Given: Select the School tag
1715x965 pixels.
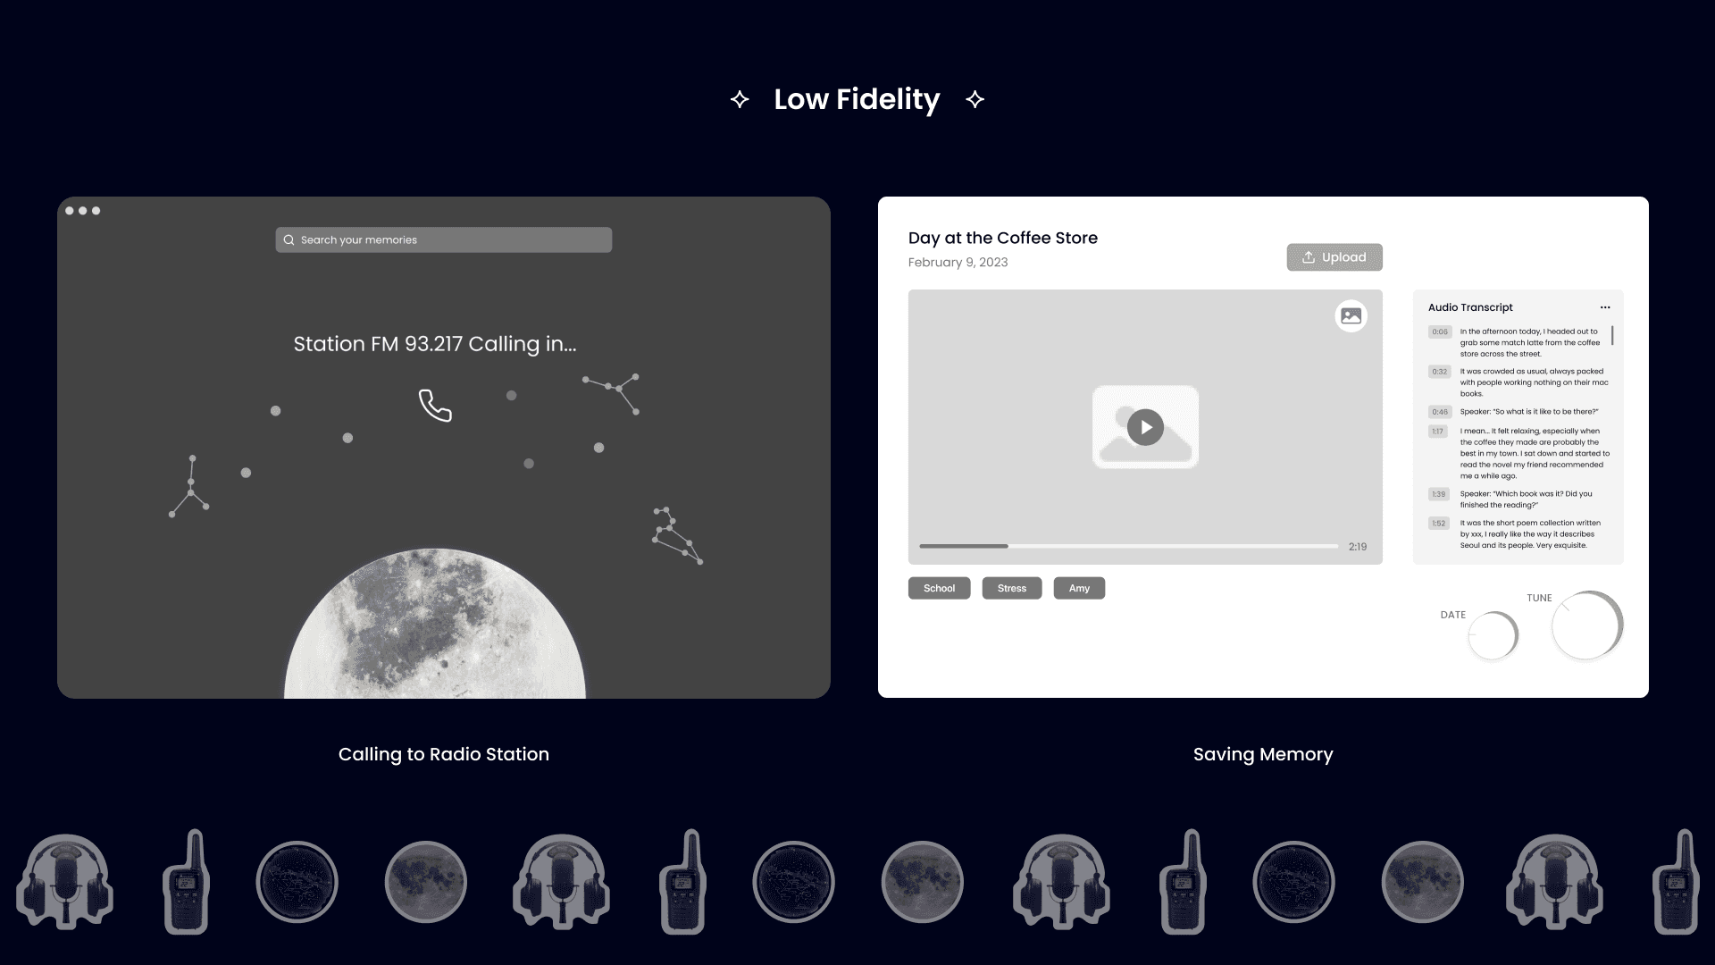Looking at the screenshot, I should (x=939, y=588).
